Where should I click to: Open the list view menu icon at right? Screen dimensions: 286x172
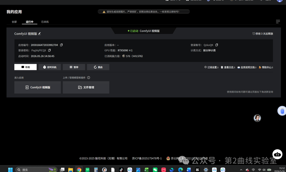(x=278, y=22)
